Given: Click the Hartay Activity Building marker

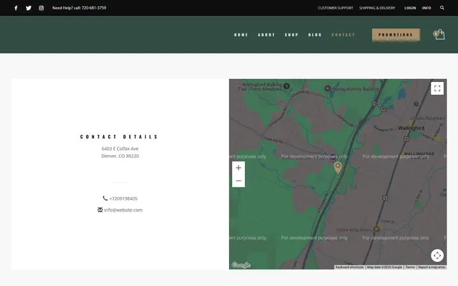Looking at the screenshot, I should coord(328,88).
